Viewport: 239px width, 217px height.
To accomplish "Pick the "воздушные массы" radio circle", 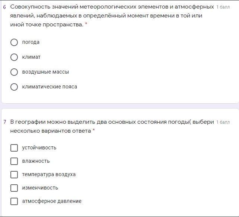I will [x=14, y=72].
